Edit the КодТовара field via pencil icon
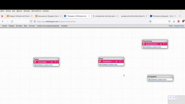The image size is (185, 104). coord(55,62)
